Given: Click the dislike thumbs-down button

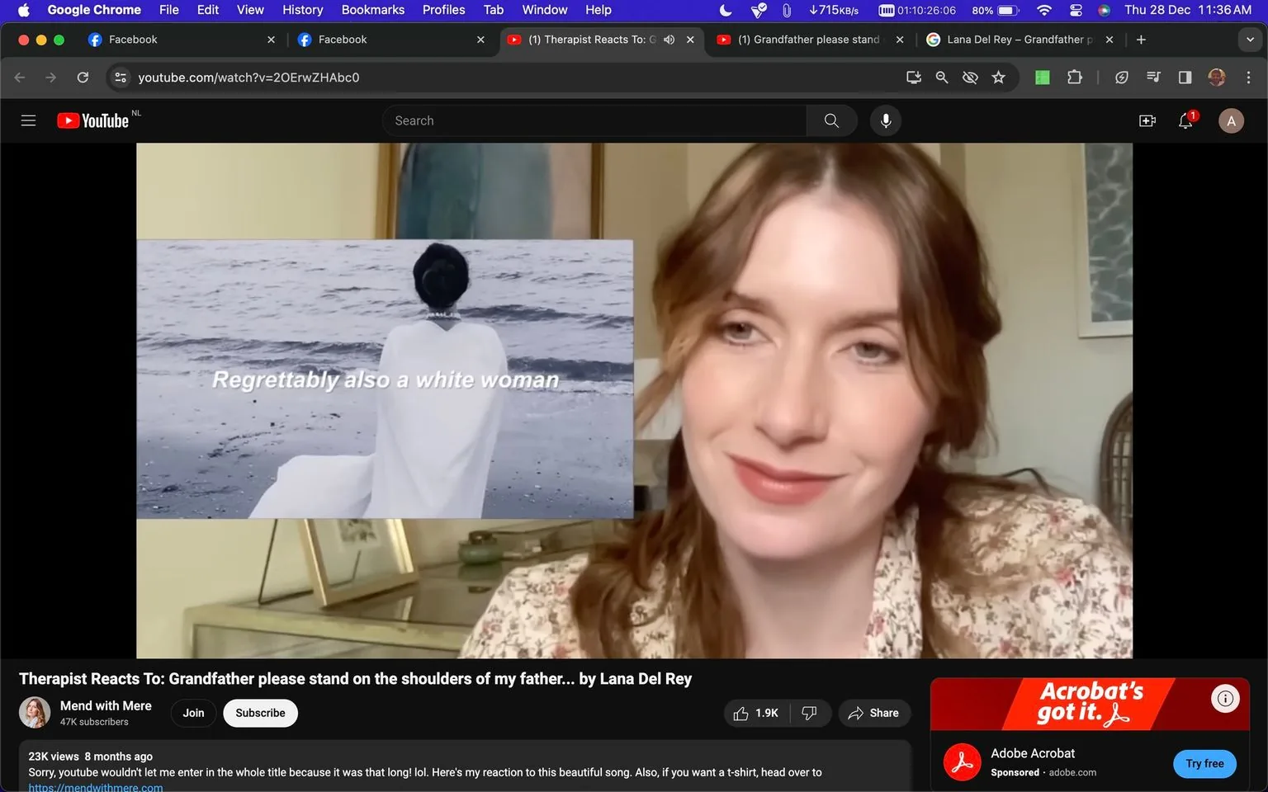Looking at the screenshot, I should coord(810,713).
